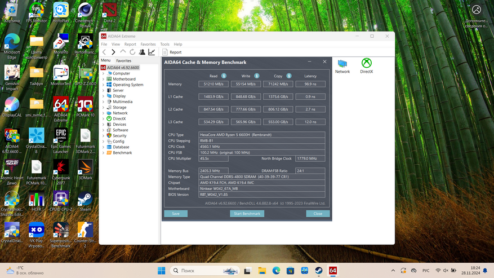This screenshot has width=494, height=278.
Task: Click the Back navigation arrow in AIDA64 toolbar
Action: point(104,52)
